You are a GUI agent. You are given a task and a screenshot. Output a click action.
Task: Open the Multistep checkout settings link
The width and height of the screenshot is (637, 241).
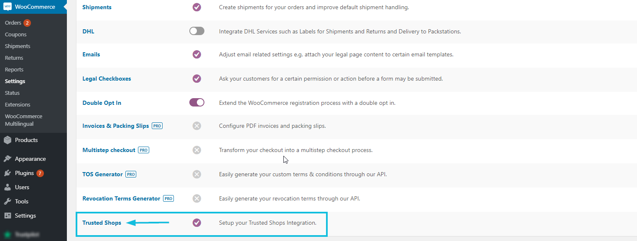click(x=109, y=150)
